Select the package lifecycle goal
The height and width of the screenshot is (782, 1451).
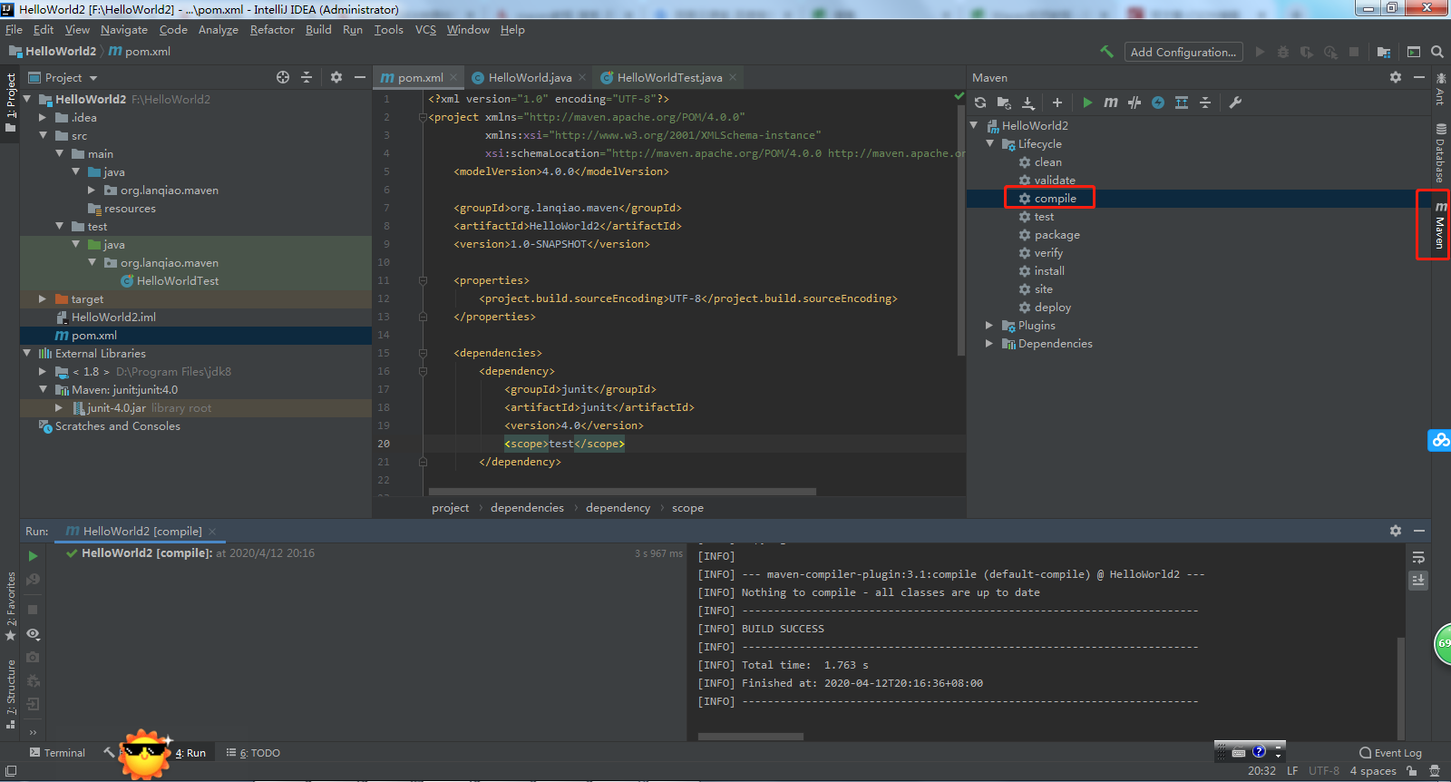click(x=1057, y=235)
